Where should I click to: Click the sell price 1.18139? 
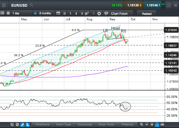[133, 5]
